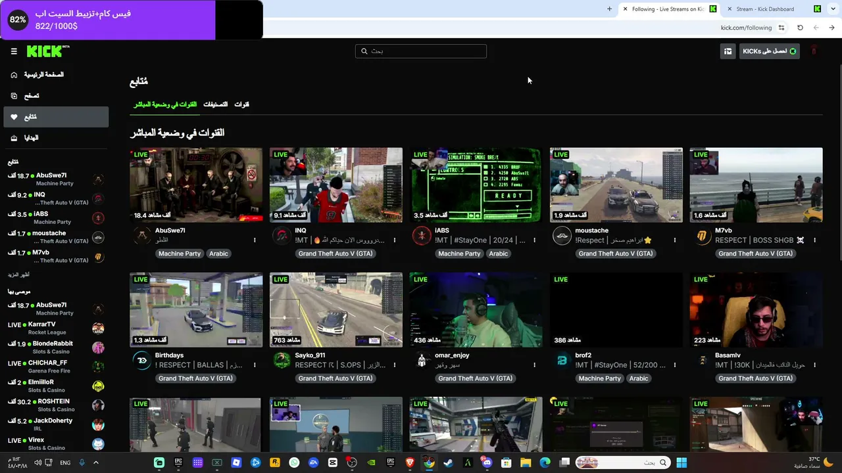Image resolution: width=842 pixels, height=473 pixels.
Task: Open the options menu on the iABS stream card
Action: (534, 240)
